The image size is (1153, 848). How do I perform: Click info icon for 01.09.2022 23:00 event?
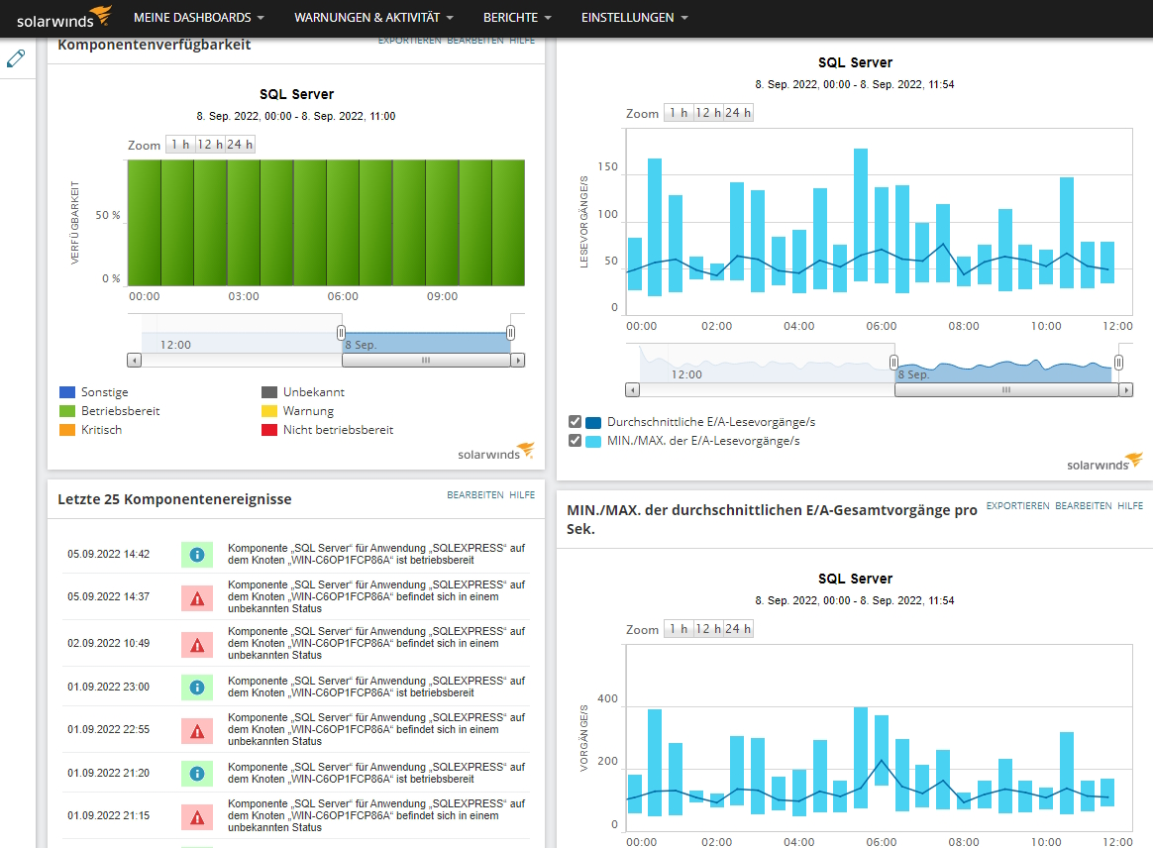pos(197,687)
